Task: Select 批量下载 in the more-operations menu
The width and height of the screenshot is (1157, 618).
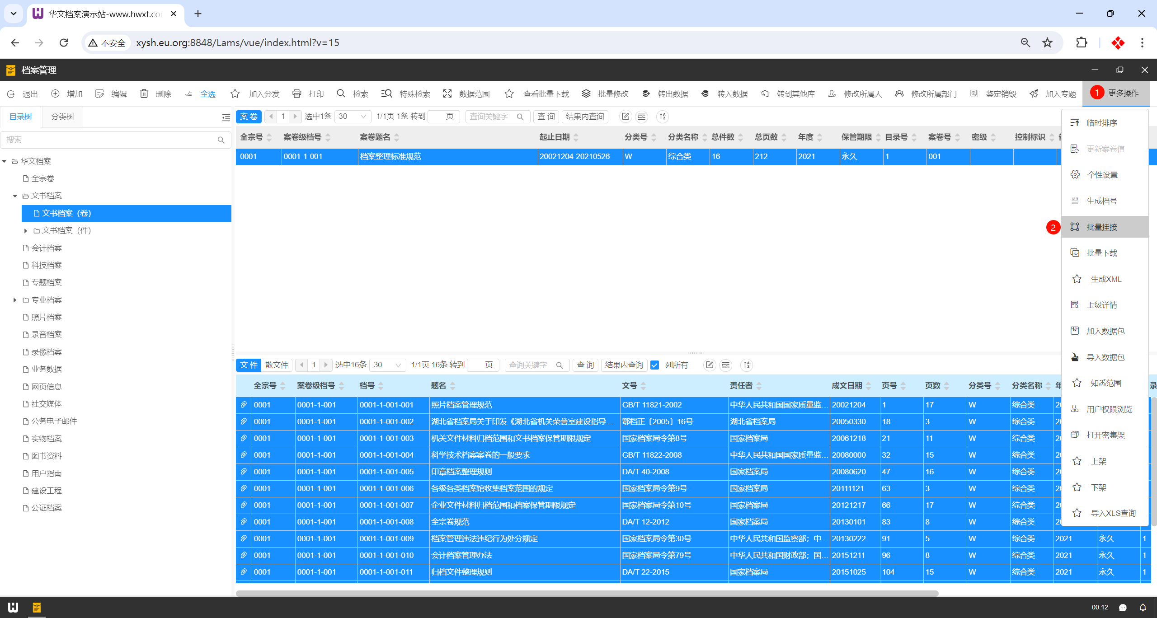Action: tap(1101, 253)
